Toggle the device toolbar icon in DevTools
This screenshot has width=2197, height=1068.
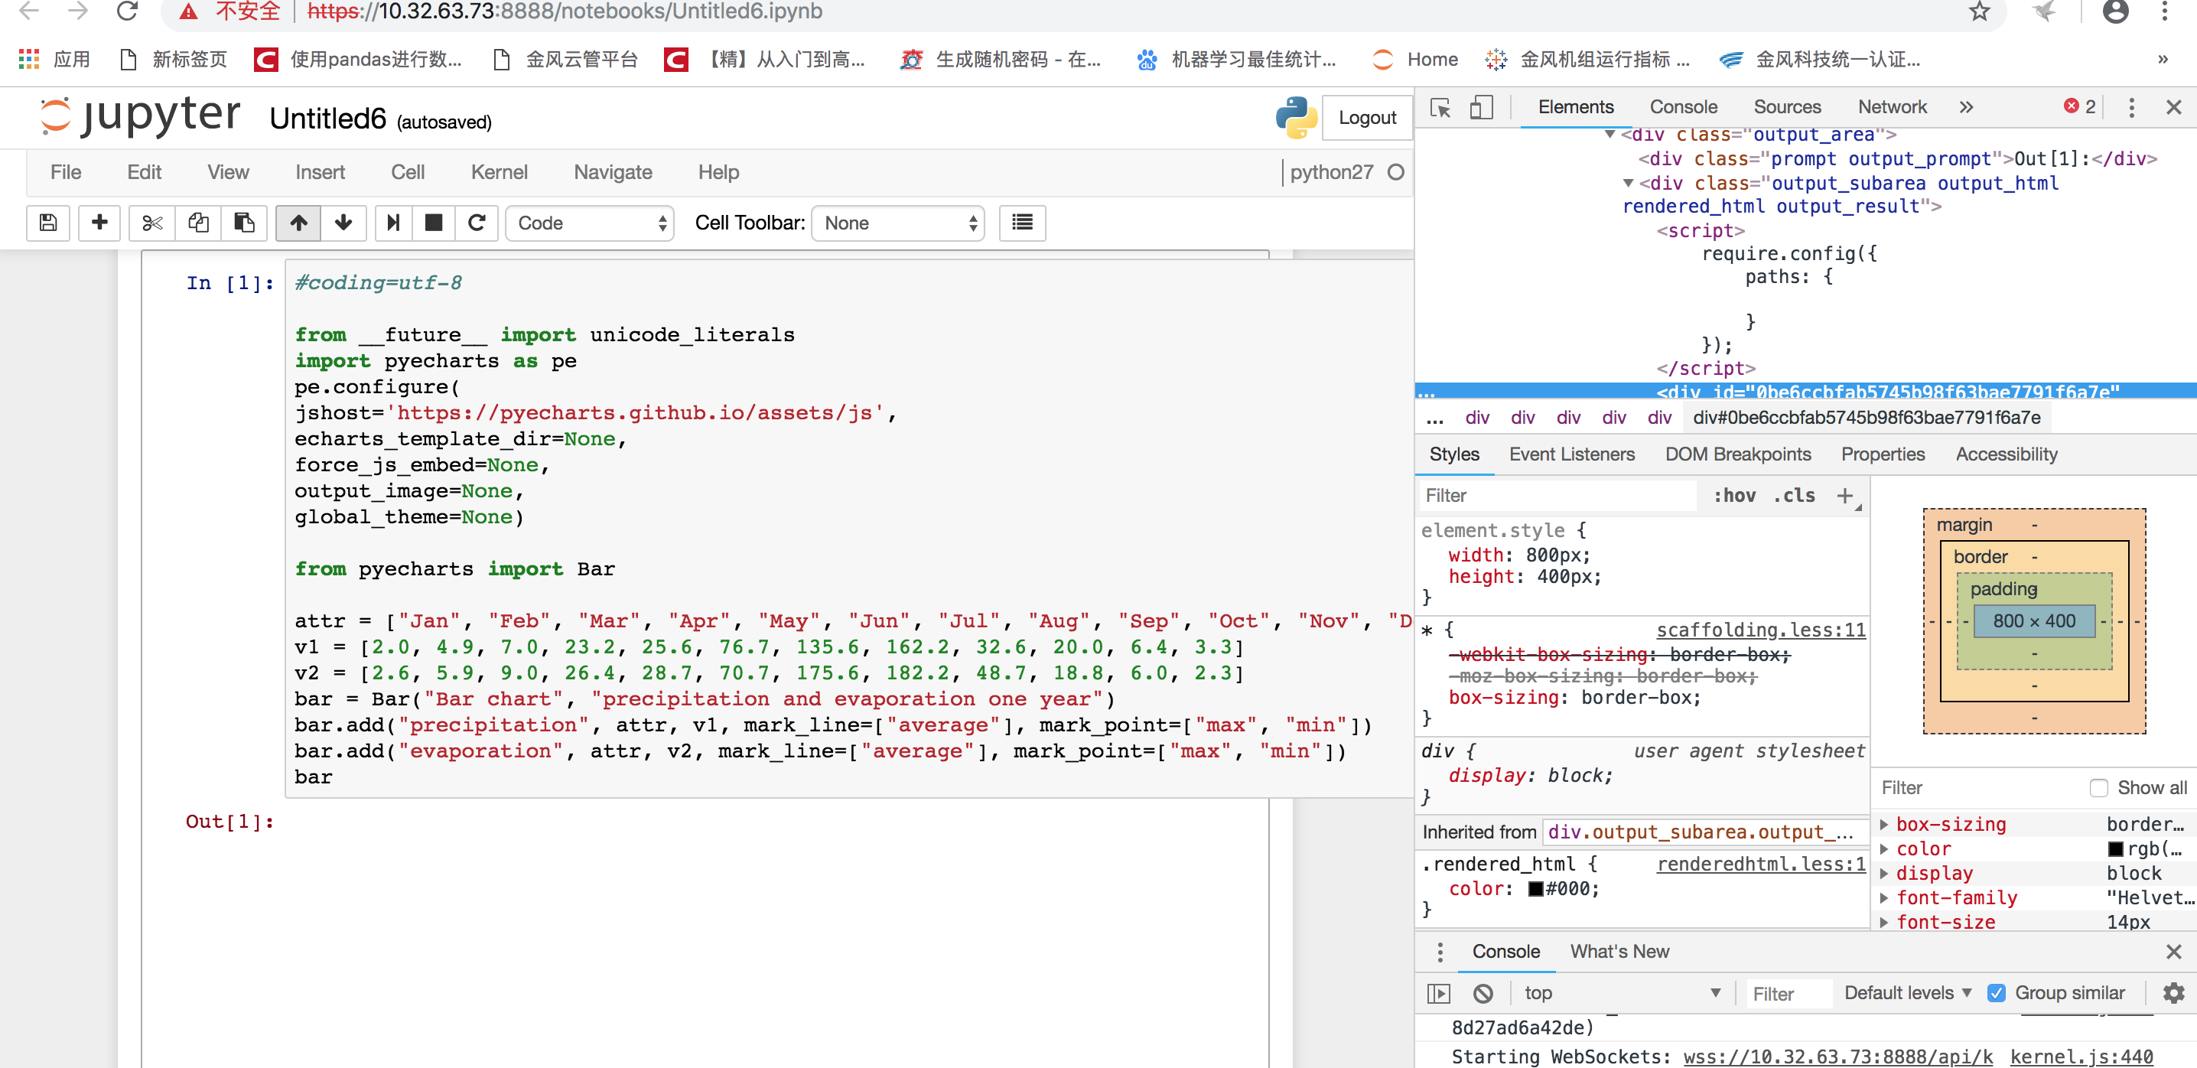pyautogui.click(x=1483, y=106)
